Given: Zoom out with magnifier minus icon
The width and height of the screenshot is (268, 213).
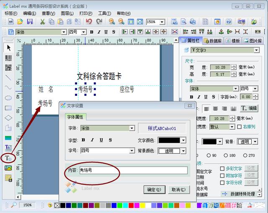Looking at the screenshot, I should 121,21.
